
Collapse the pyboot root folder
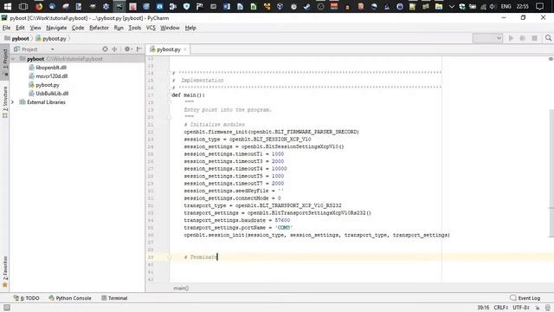[13, 59]
